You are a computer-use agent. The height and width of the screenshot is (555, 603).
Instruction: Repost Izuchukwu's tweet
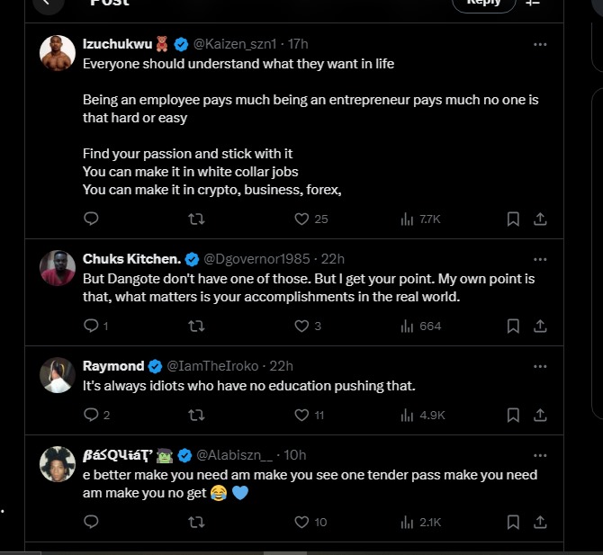tap(195, 219)
